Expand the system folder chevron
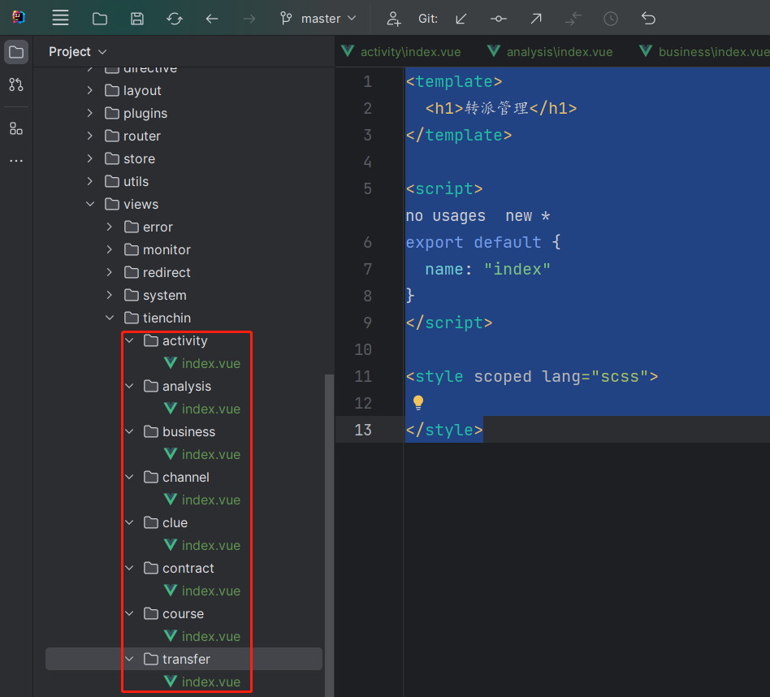 109,295
